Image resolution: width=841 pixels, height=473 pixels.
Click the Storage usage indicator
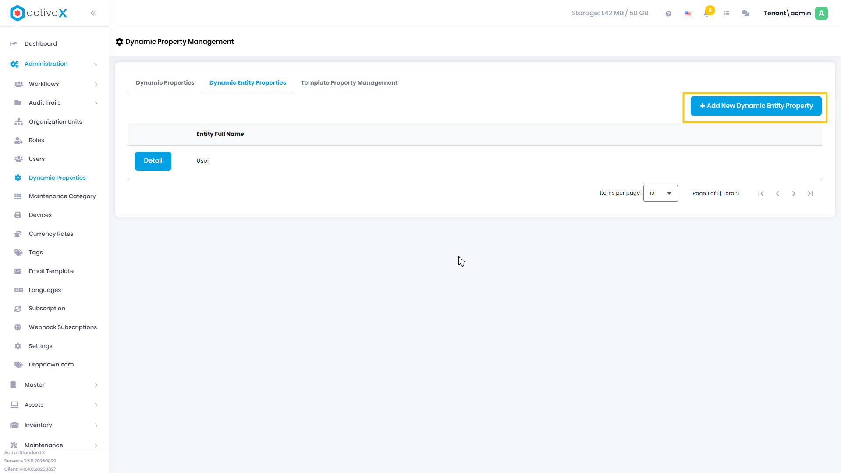click(610, 13)
